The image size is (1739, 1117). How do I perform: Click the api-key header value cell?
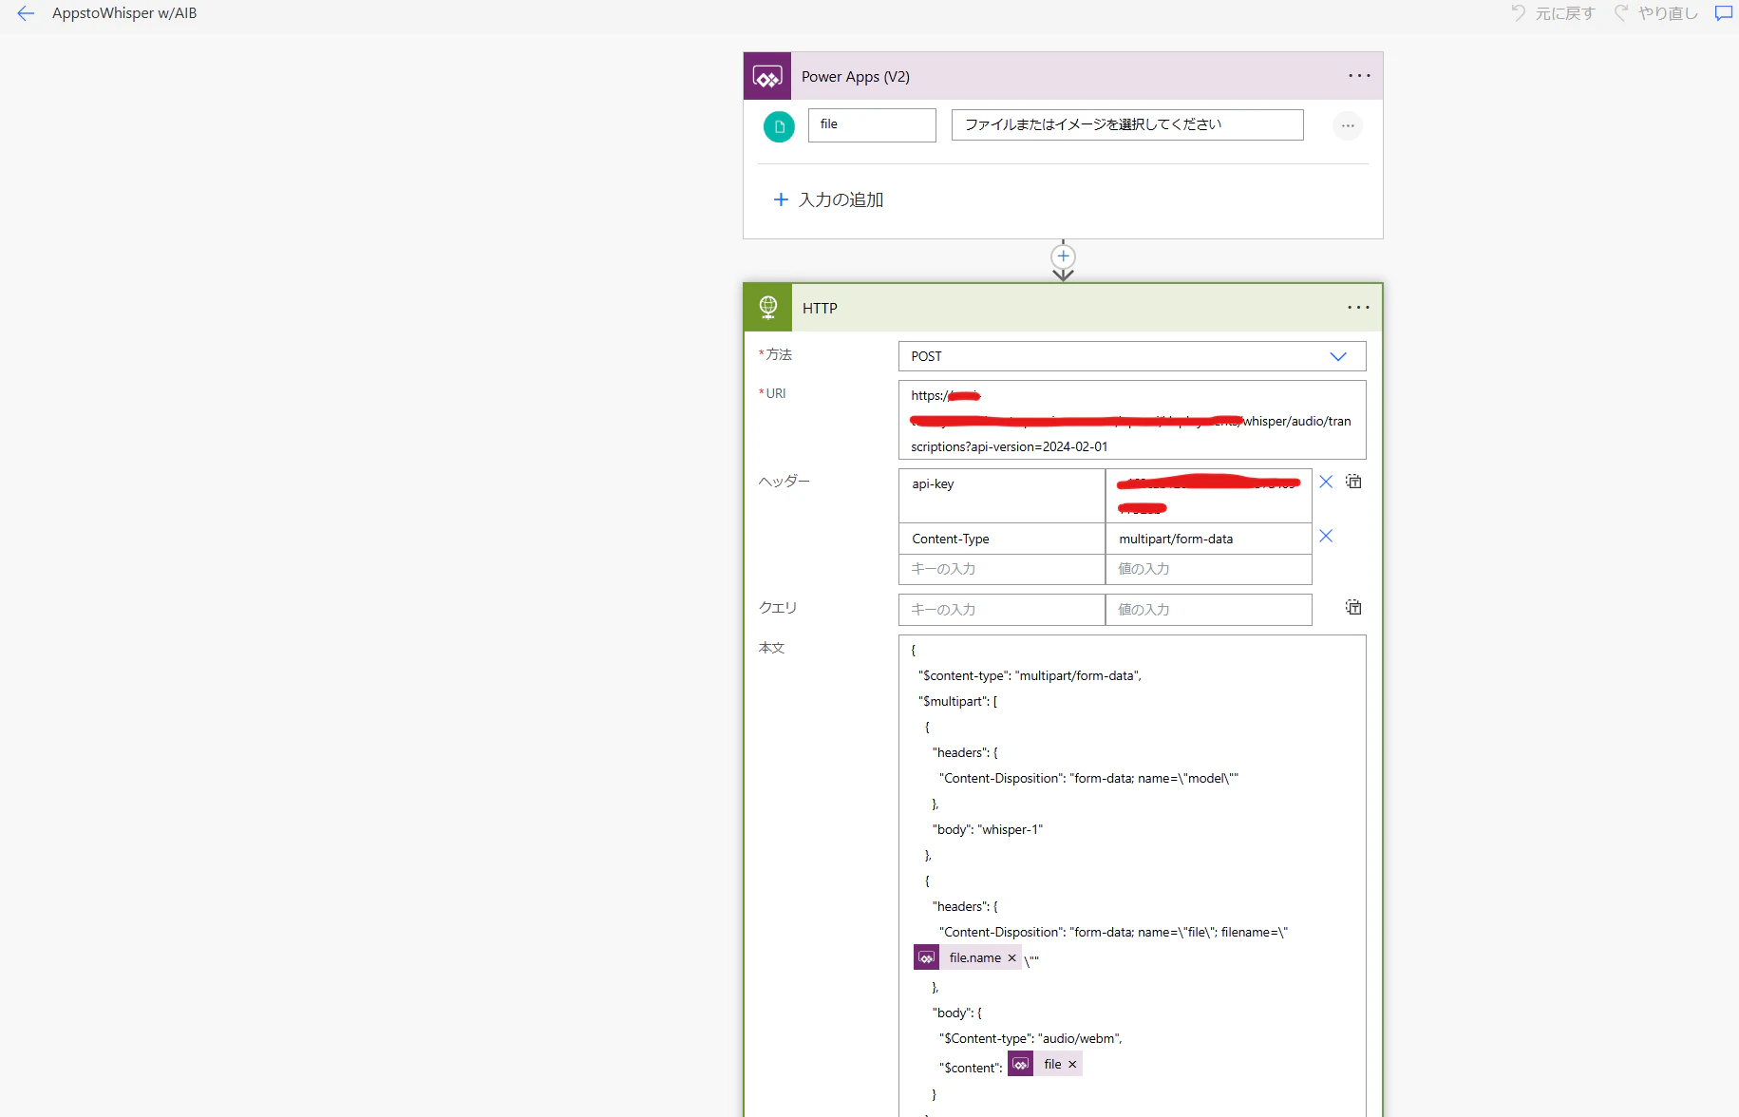click(1209, 496)
